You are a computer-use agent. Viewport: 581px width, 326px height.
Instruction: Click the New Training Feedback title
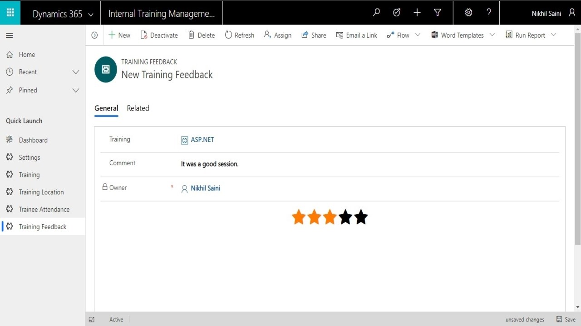click(x=167, y=75)
